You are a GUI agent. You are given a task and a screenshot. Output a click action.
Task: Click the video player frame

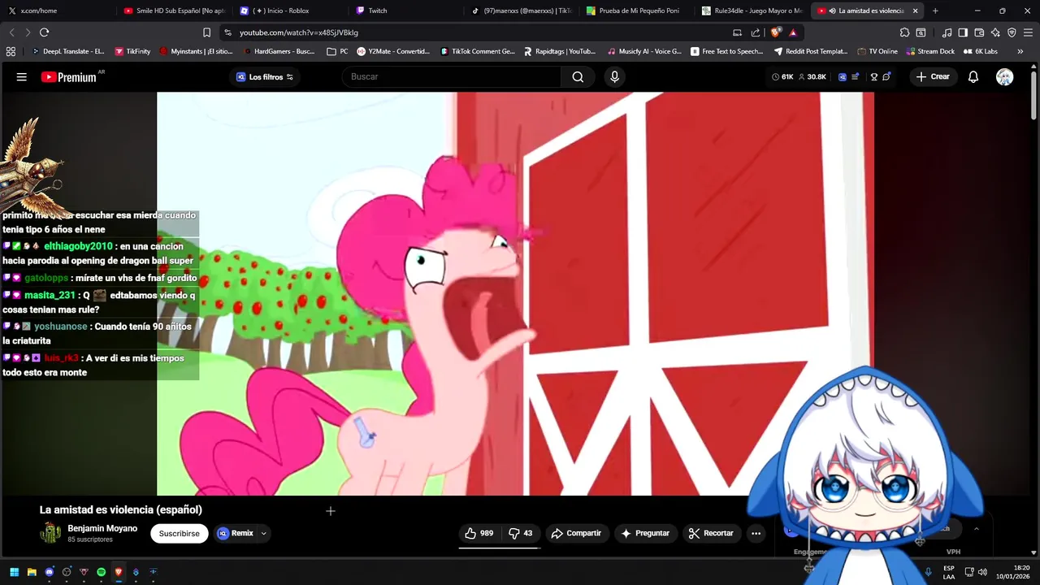515,293
